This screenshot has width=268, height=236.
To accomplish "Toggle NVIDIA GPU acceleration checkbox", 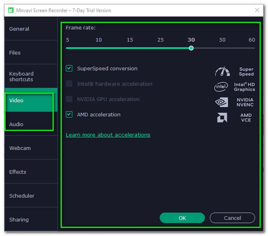I will pyautogui.click(x=69, y=99).
